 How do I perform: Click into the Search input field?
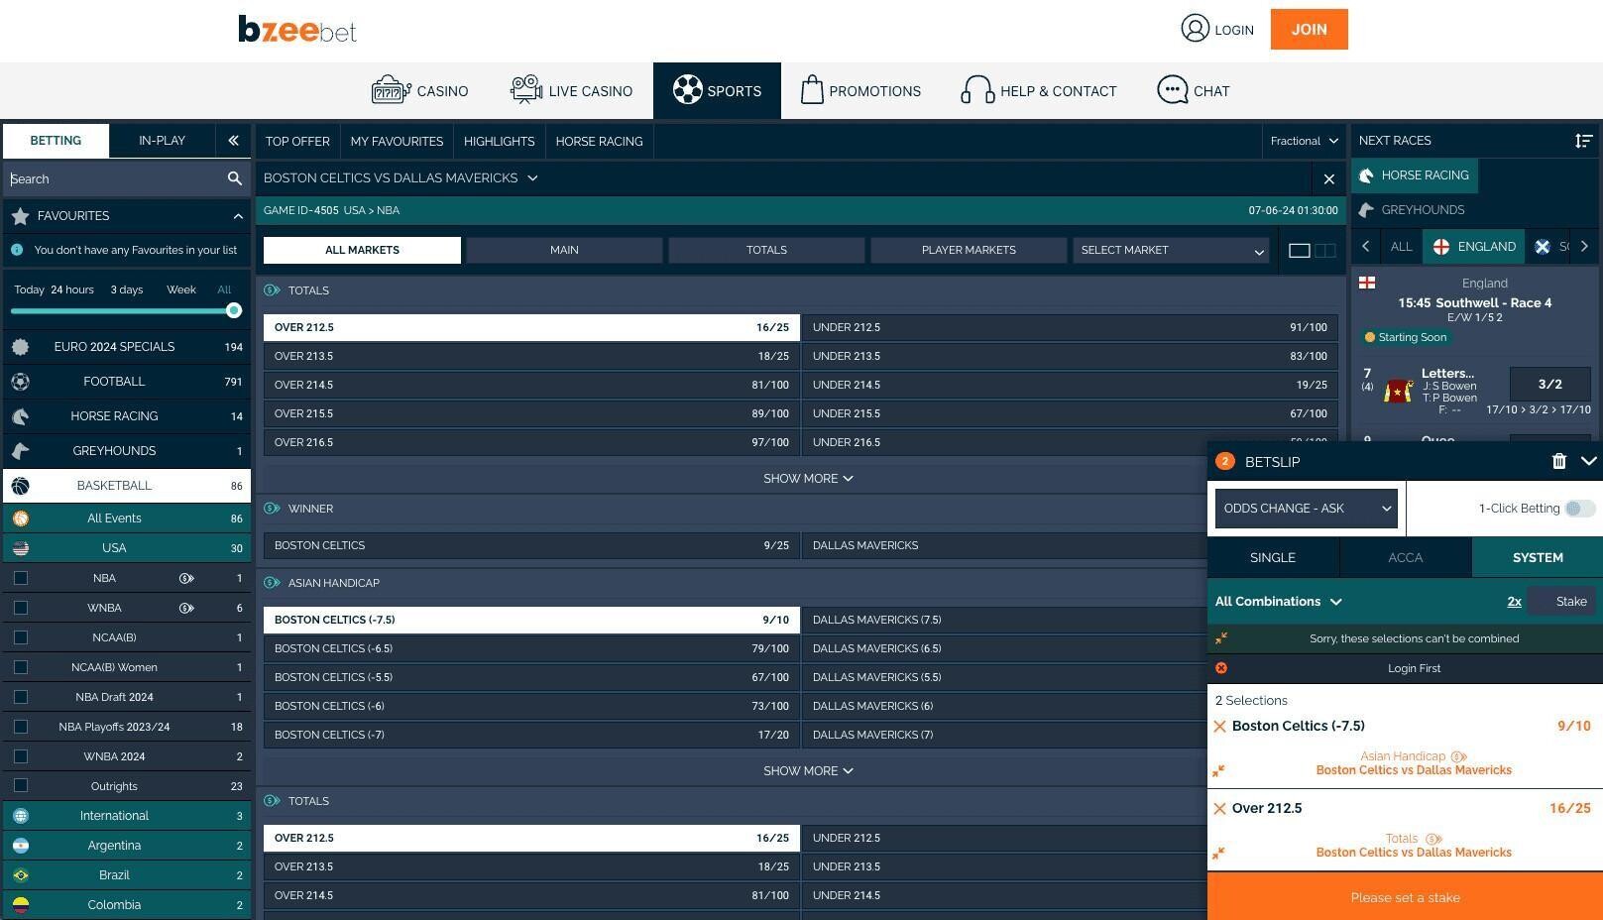[116, 179]
